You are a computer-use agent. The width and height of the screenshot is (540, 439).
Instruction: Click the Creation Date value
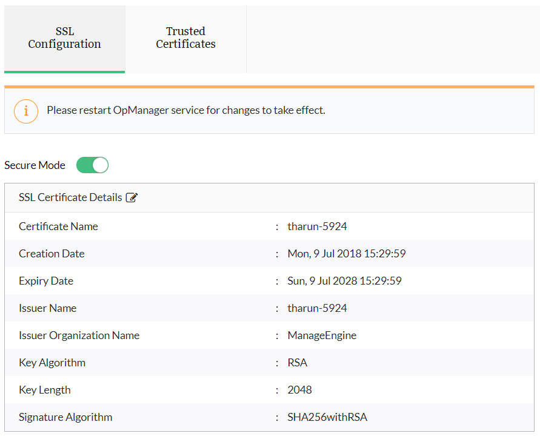(x=346, y=254)
